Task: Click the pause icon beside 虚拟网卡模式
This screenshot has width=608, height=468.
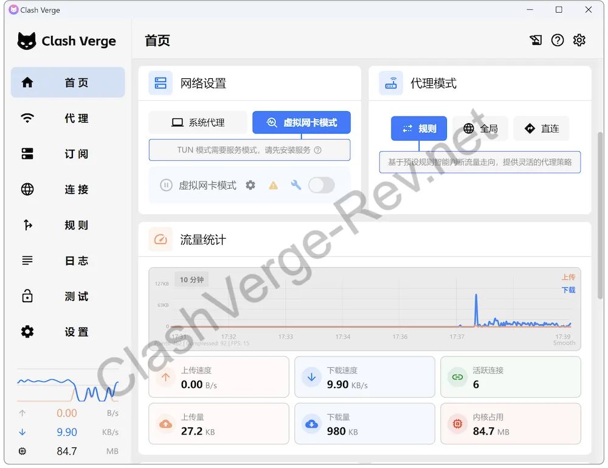Action: coord(166,185)
